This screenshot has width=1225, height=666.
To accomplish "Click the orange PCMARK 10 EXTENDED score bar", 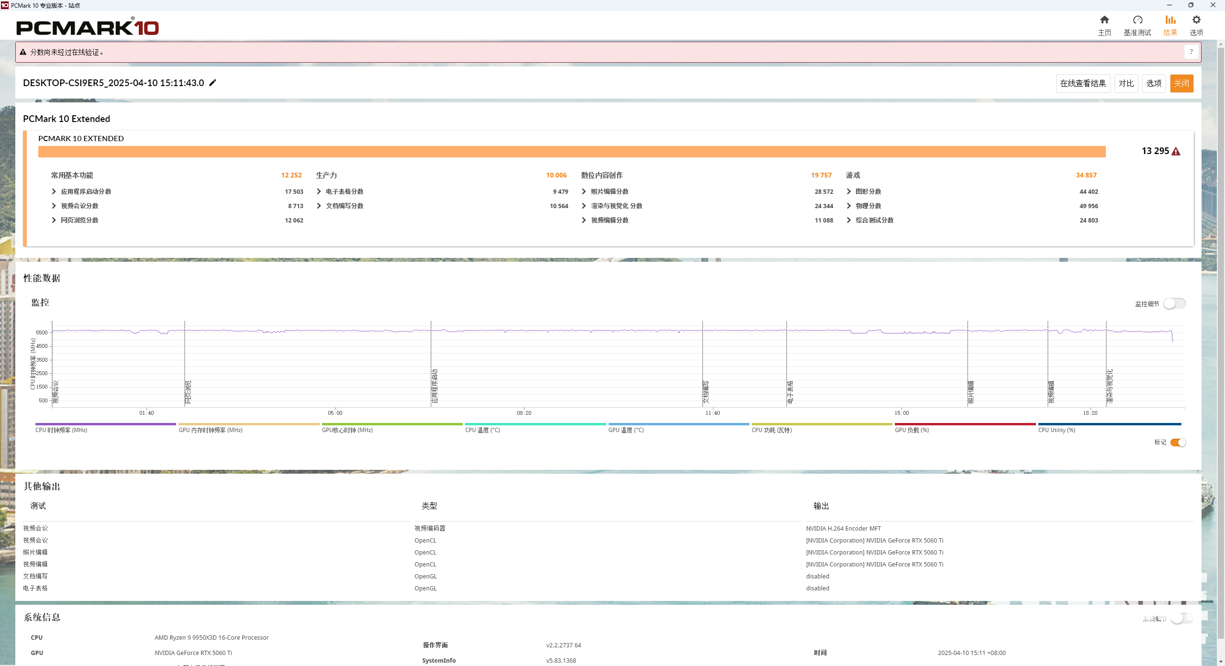I will coord(572,152).
